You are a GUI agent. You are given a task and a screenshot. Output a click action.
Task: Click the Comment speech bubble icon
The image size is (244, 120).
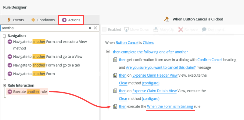(204, 29)
